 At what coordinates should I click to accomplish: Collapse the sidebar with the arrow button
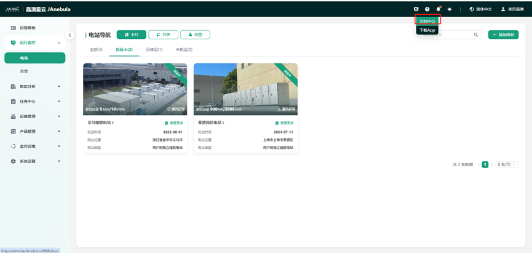click(69, 35)
